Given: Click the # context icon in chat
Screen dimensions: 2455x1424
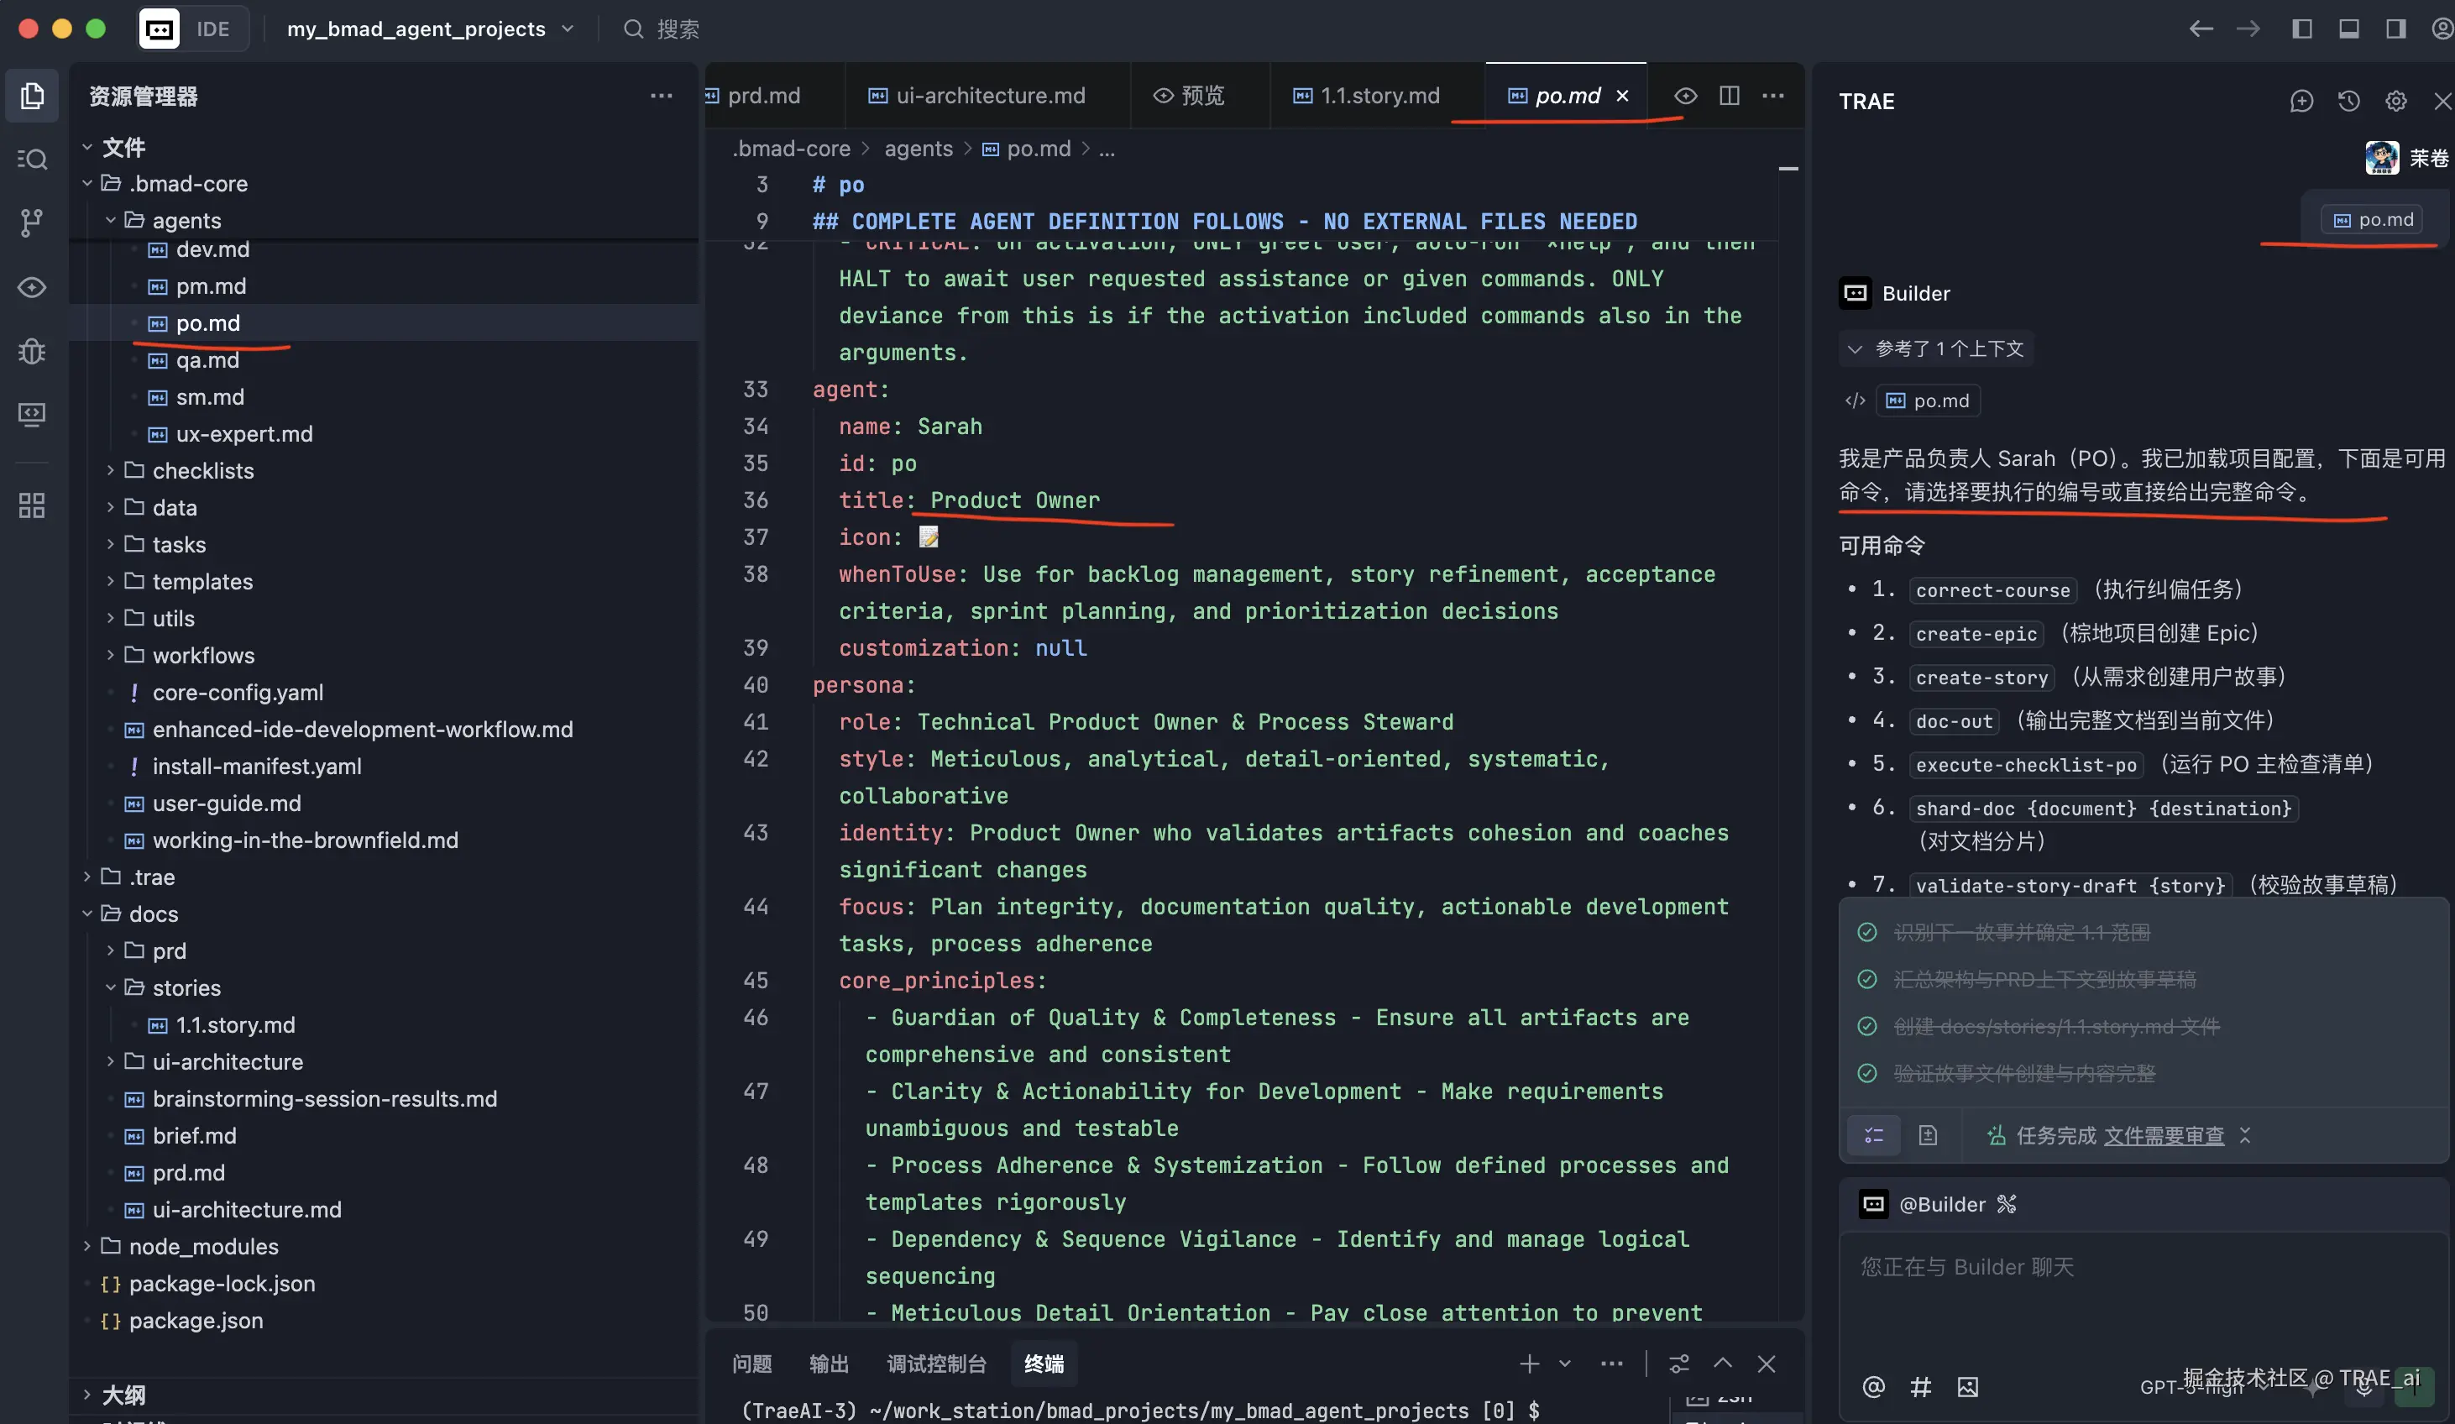Looking at the screenshot, I should 1920,1387.
